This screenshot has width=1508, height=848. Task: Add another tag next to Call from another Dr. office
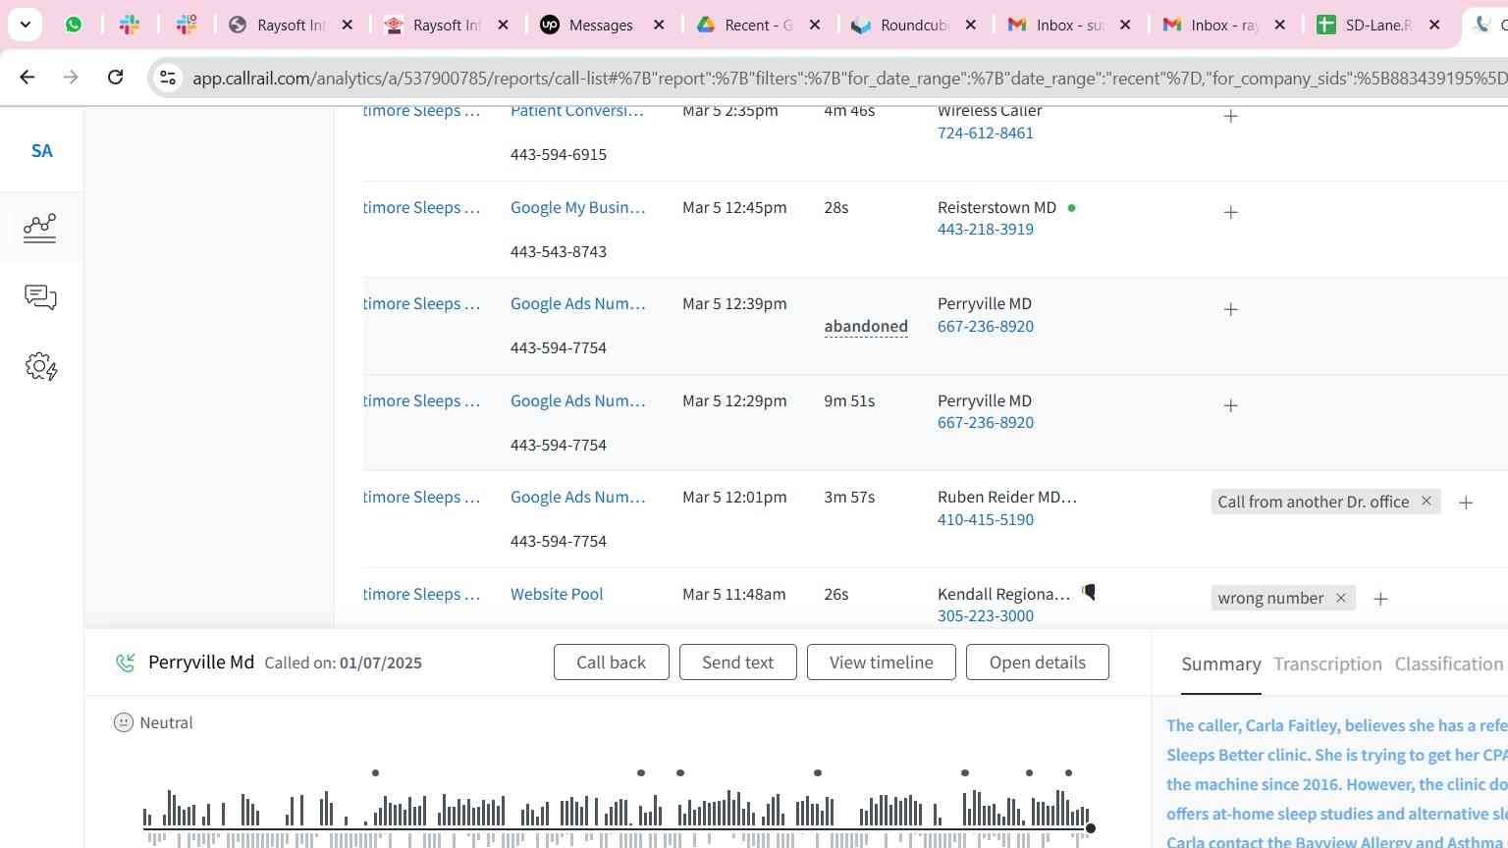(x=1466, y=503)
